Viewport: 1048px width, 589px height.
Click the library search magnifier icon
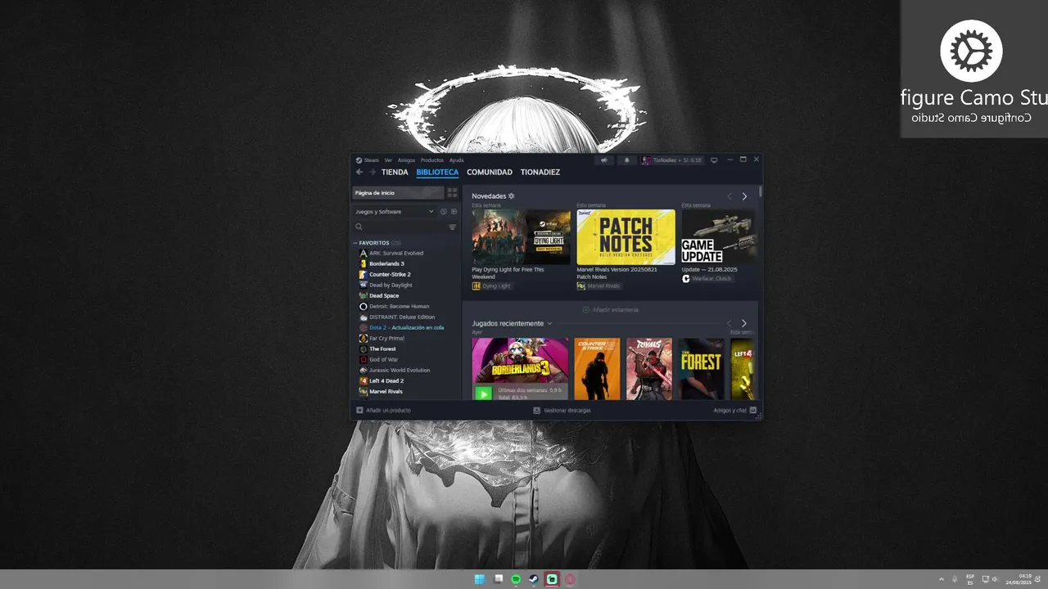[x=359, y=227]
